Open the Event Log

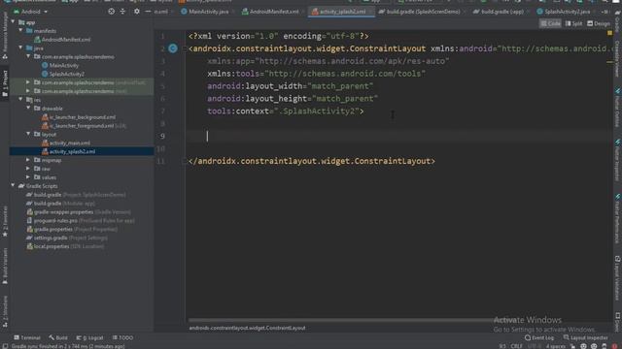[538, 338]
